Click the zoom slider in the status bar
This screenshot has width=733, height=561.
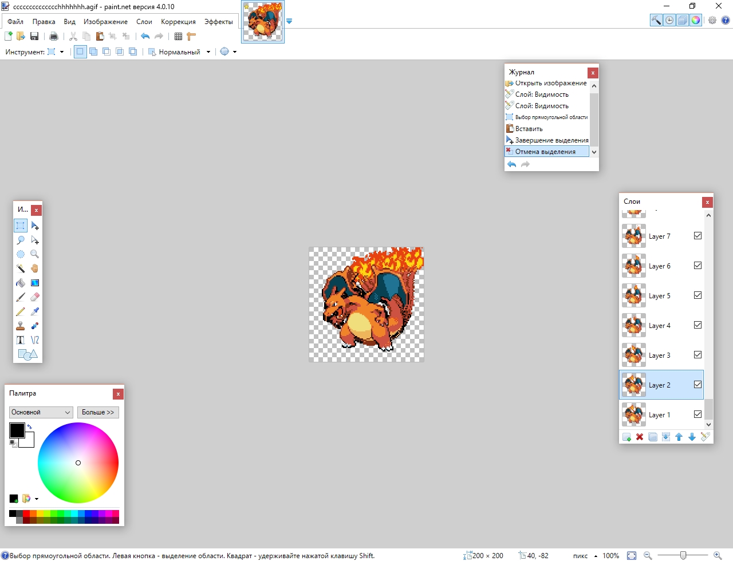point(683,556)
